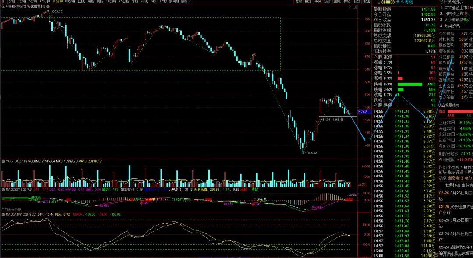
Task: Select the 30分钟 period tab
Action: point(57,1)
